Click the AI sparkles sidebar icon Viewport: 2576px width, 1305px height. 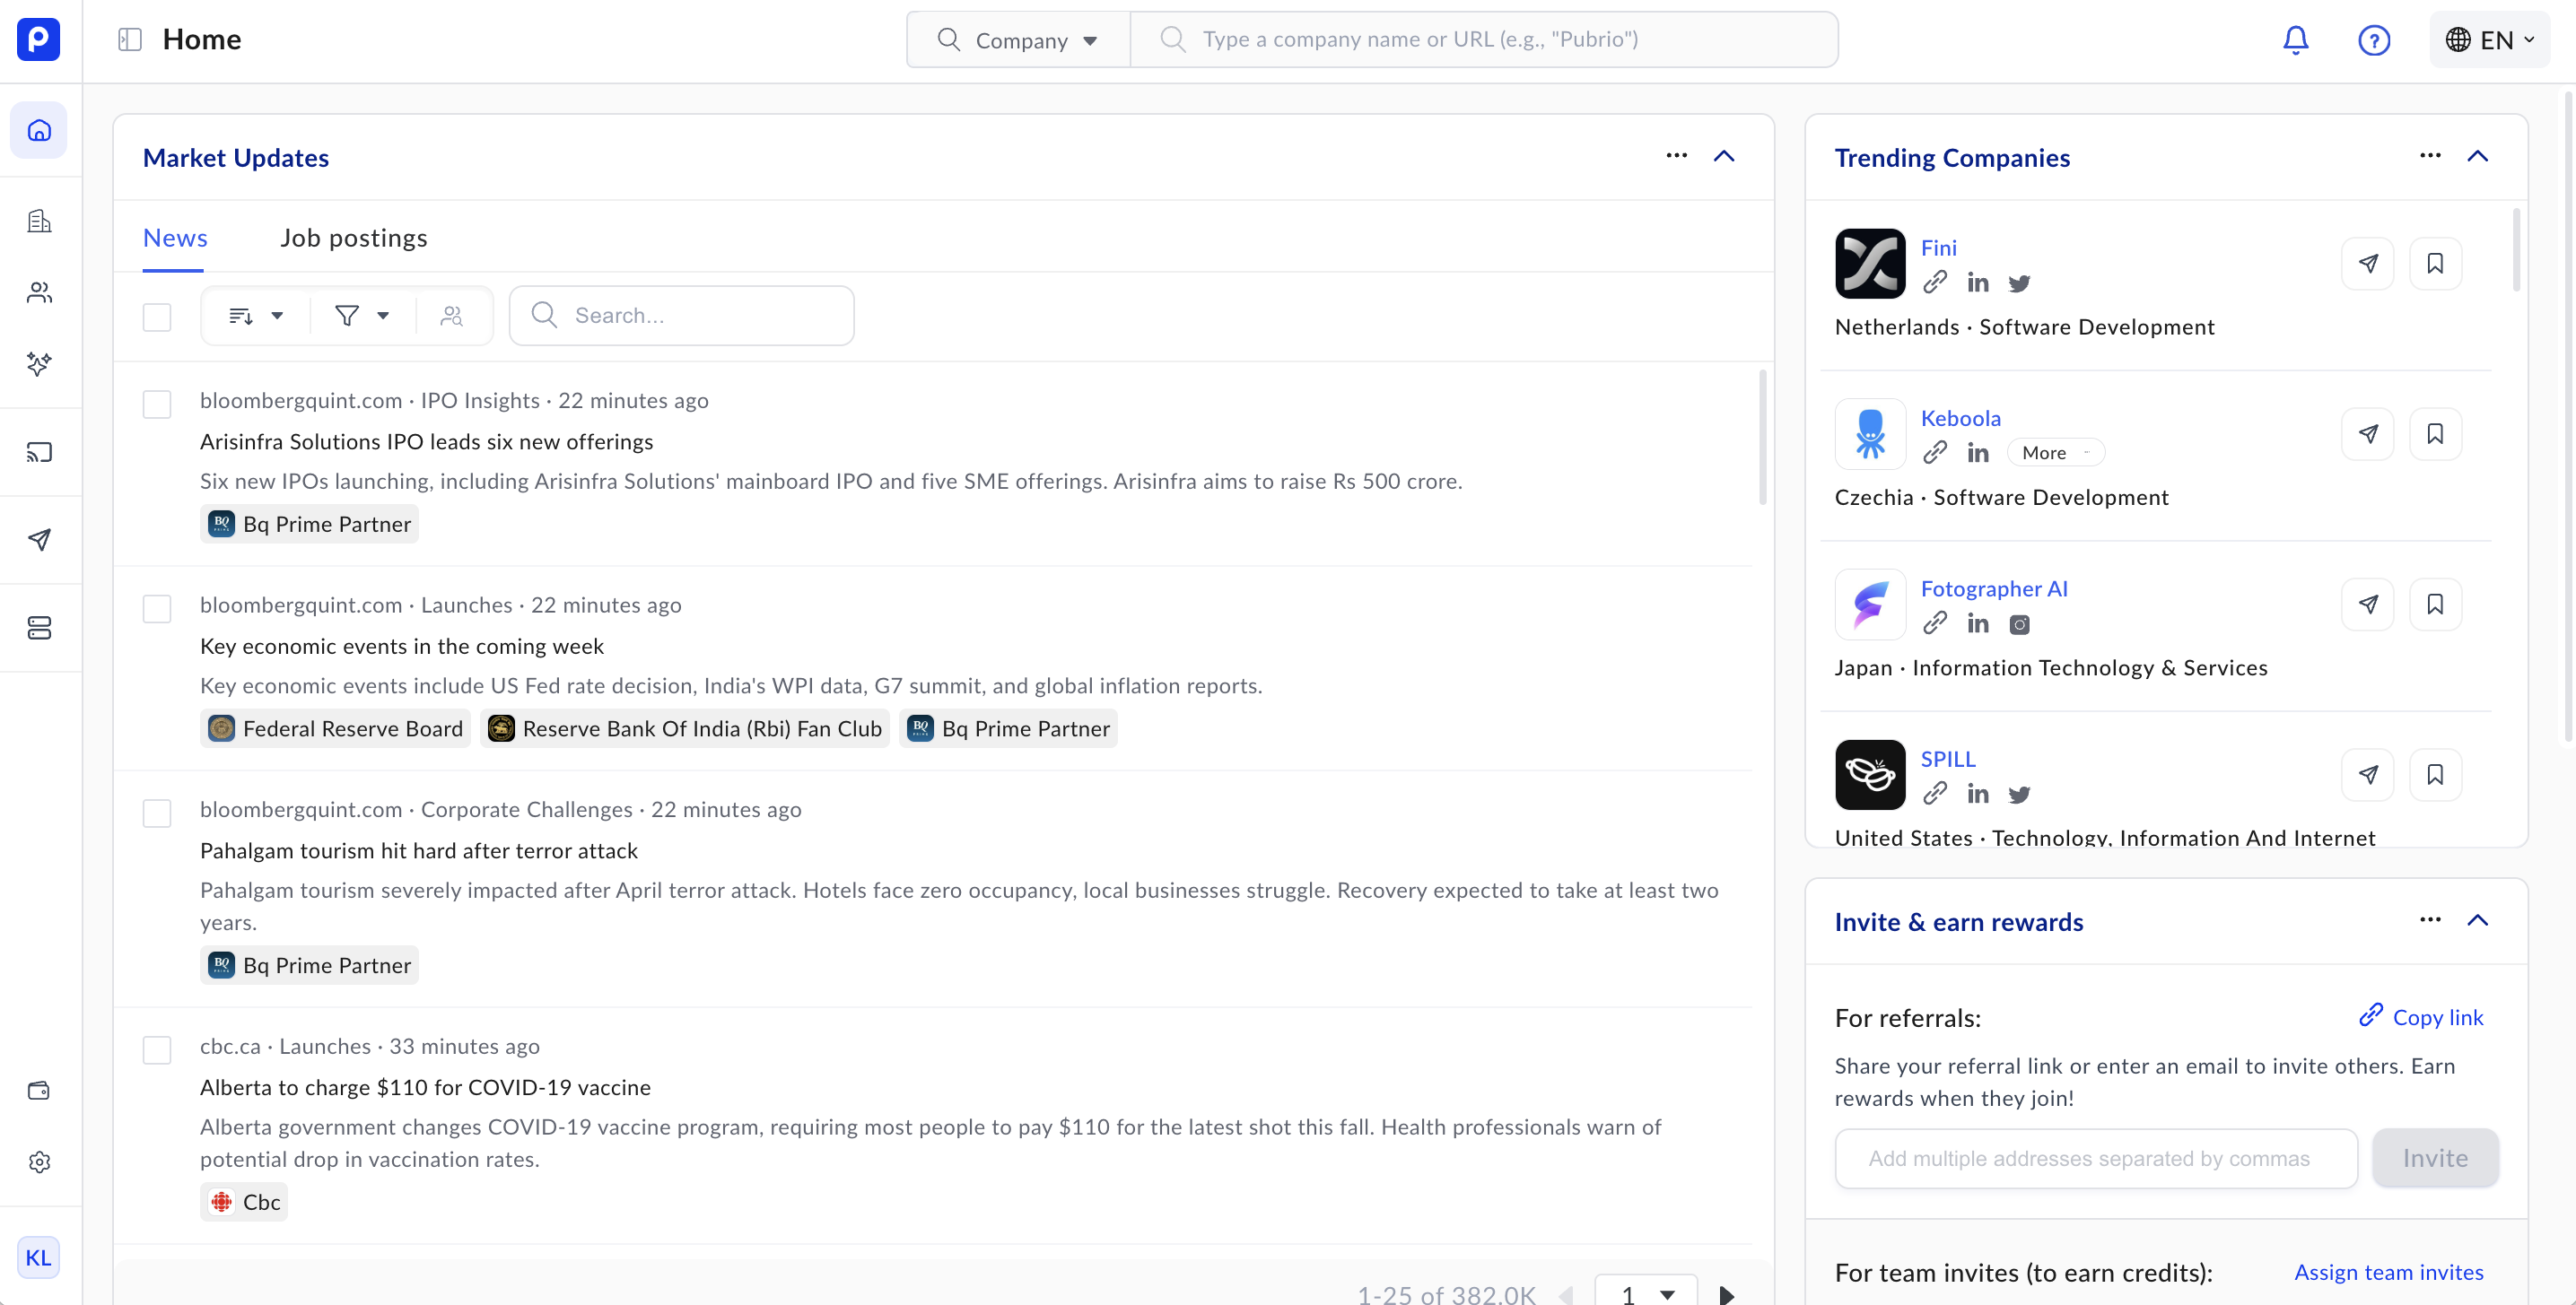pyautogui.click(x=40, y=364)
